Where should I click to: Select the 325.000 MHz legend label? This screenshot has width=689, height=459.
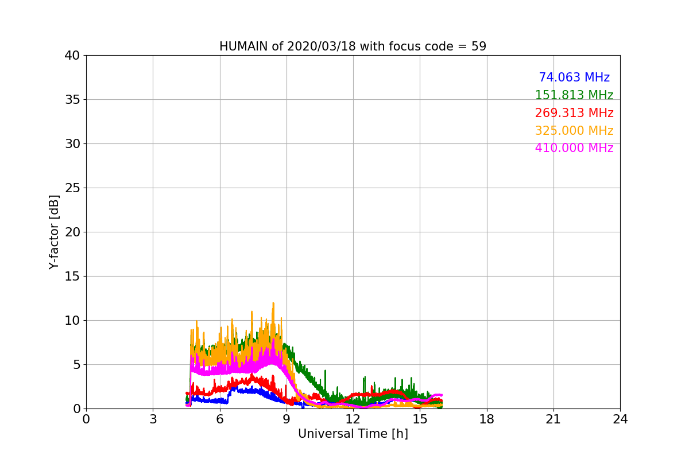coord(574,131)
